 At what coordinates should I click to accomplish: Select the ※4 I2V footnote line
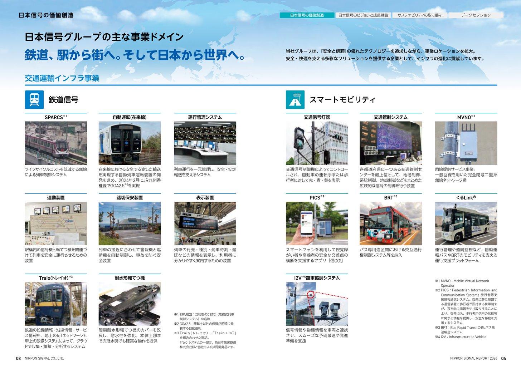point(461,337)
